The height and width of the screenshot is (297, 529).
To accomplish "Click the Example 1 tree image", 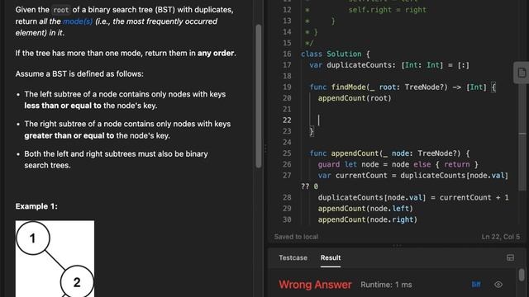I will (x=55, y=258).
